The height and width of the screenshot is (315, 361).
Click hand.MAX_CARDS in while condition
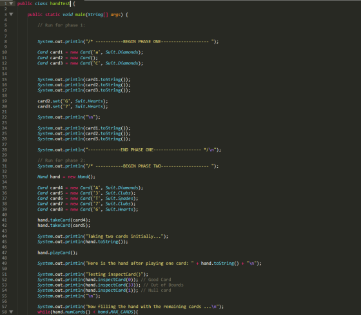[x=115, y=312]
